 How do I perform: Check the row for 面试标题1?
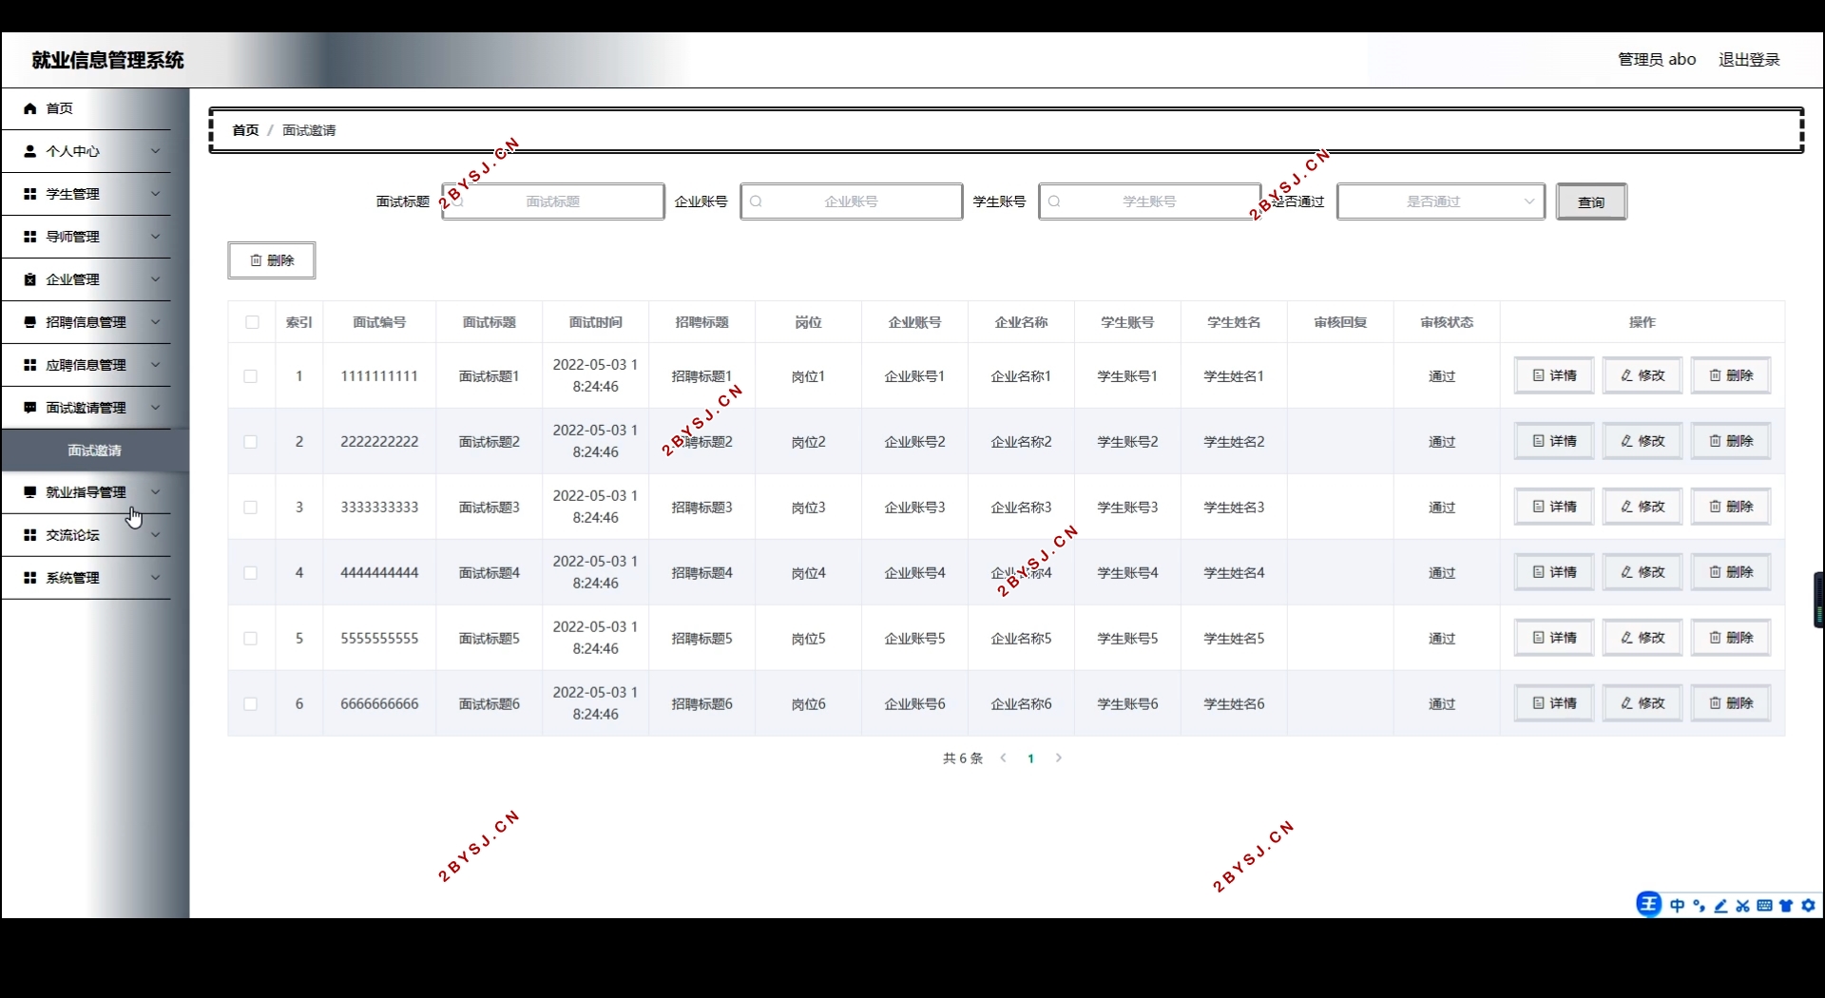click(x=251, y=376)
